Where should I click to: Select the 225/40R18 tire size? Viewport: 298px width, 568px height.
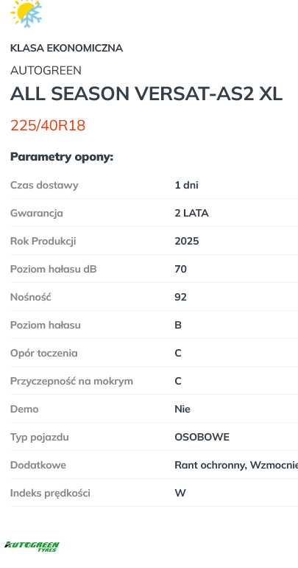(x=48, y=126)
